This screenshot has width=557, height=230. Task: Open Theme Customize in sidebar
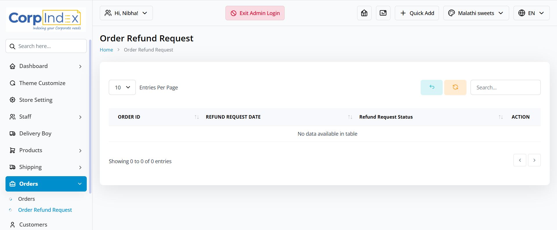pyautogui.click(x=42, y=83)
